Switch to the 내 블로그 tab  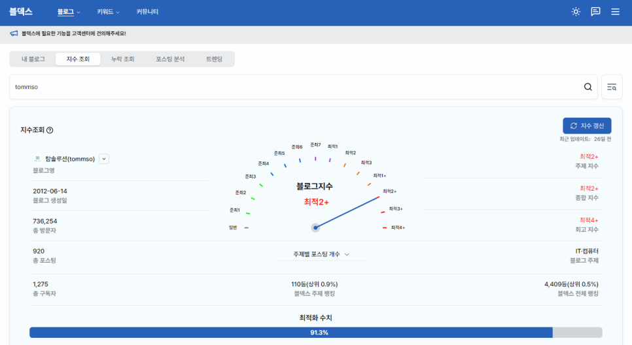click(x=33, y=59)
